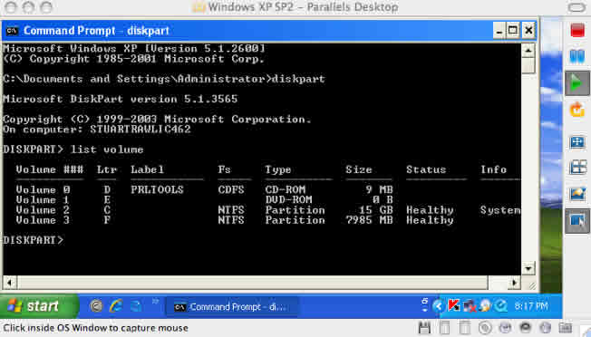
Task: Click the USB device status icon
Action: tap(545, 328)
